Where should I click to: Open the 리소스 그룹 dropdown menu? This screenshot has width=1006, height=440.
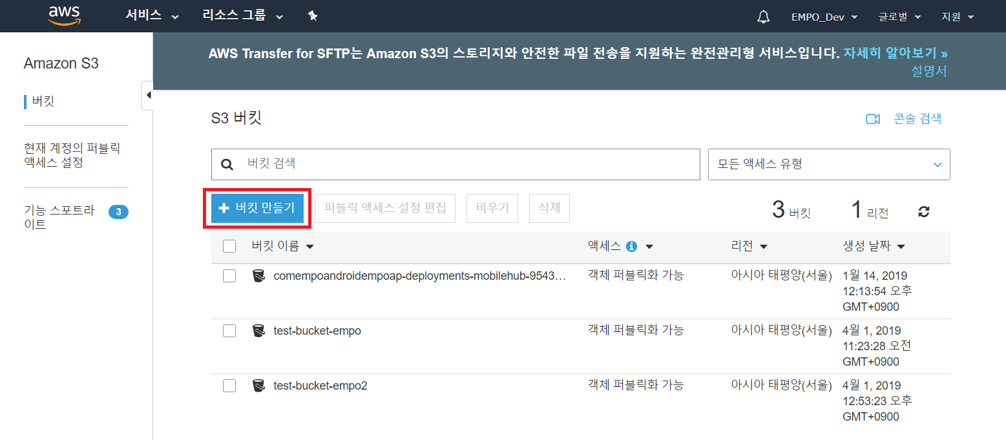pyautogui.click(x=243, y=16)
